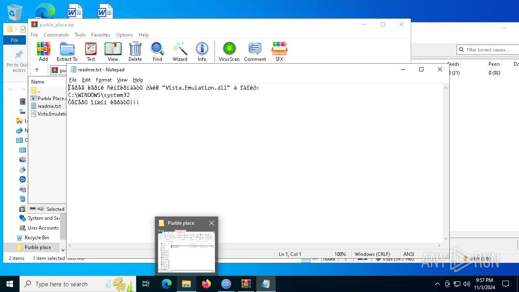
Task: Start VirusScan on the archive
Action: tap(229, 52)
